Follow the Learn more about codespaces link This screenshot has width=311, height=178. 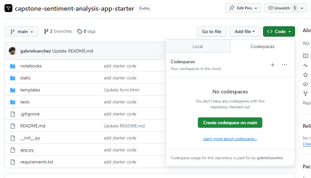[x=230, y=139]
